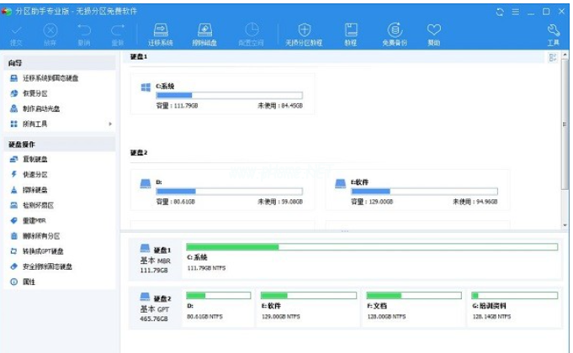Select the E:软件 partition card under 硬盘2
Screen dimensions: 573x353
(x=417, y=190)
